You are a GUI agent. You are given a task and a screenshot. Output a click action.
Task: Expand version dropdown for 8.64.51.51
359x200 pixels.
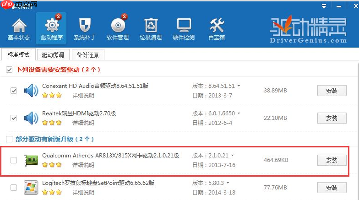click(x=239, y=86)
